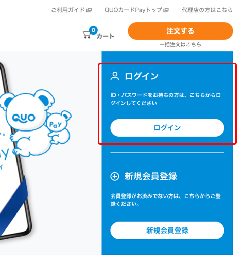Click the ログイン section heading
243x263 pixels.
click(x=142, y=76)
